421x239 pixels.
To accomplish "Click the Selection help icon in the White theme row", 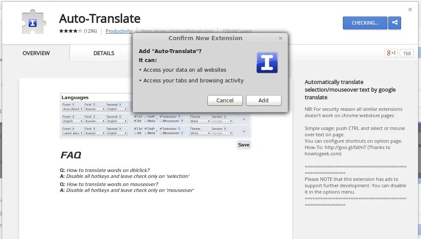I will tap(179, 129).
